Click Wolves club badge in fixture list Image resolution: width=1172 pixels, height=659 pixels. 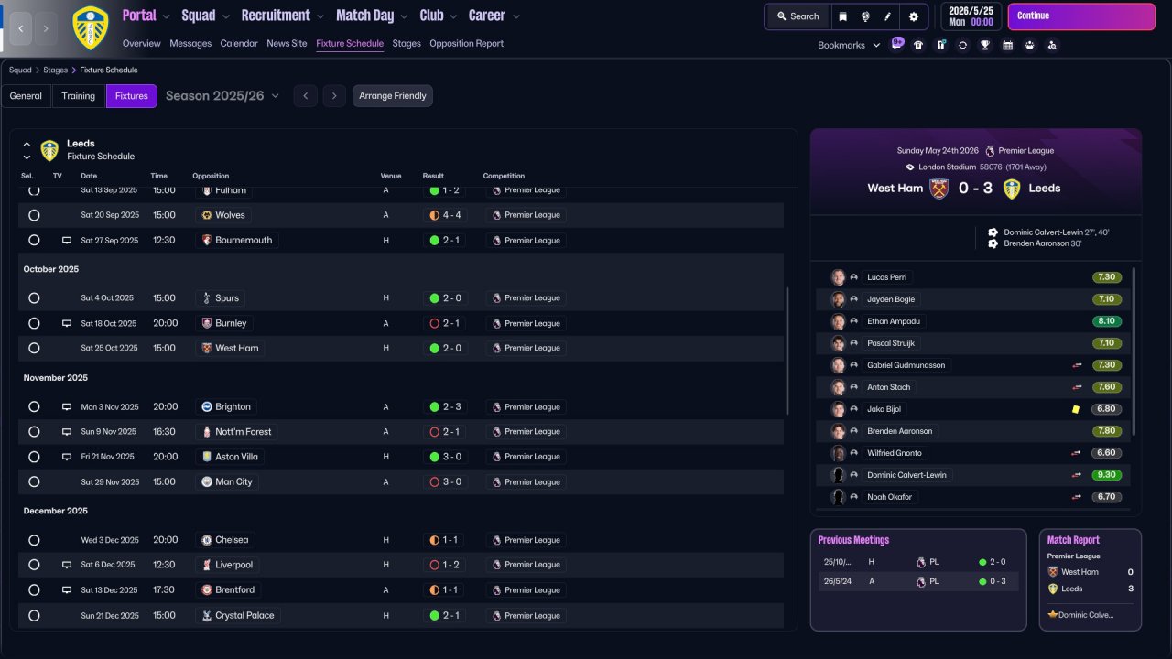point(207,215)
